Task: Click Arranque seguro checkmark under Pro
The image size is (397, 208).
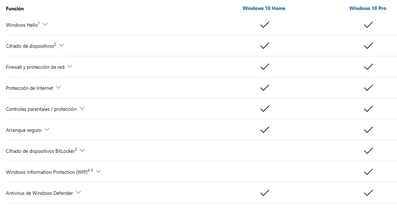Action: 369,130
